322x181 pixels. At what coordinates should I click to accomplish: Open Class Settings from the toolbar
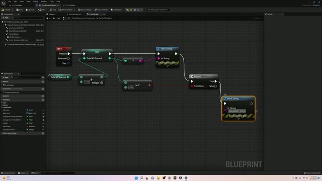click(85, 10)
